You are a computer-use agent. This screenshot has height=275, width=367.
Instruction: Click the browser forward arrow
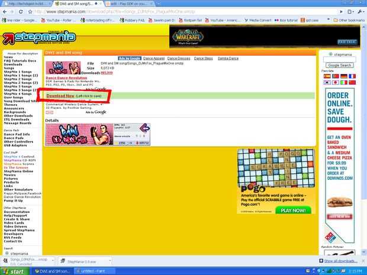(12, 12)
